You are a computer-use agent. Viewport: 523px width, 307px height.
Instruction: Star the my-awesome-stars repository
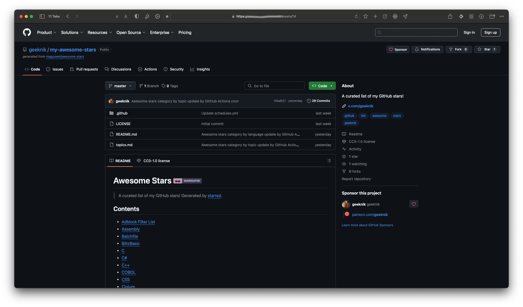pyautogui.click(x=487, y=49)
